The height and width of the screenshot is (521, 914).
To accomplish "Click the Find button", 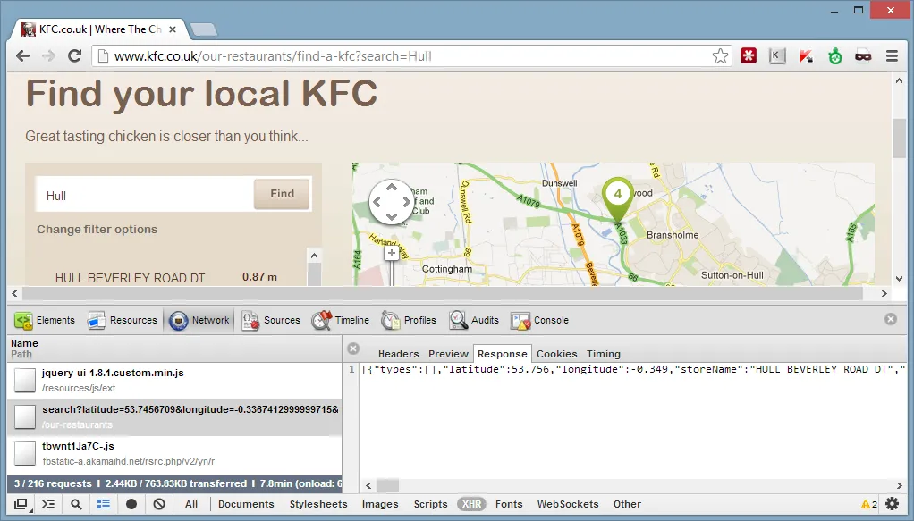I will pos(282,194).
